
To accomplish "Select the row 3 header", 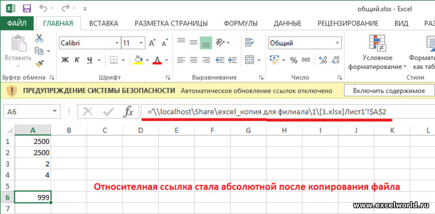I will click(x=7, y=164).
